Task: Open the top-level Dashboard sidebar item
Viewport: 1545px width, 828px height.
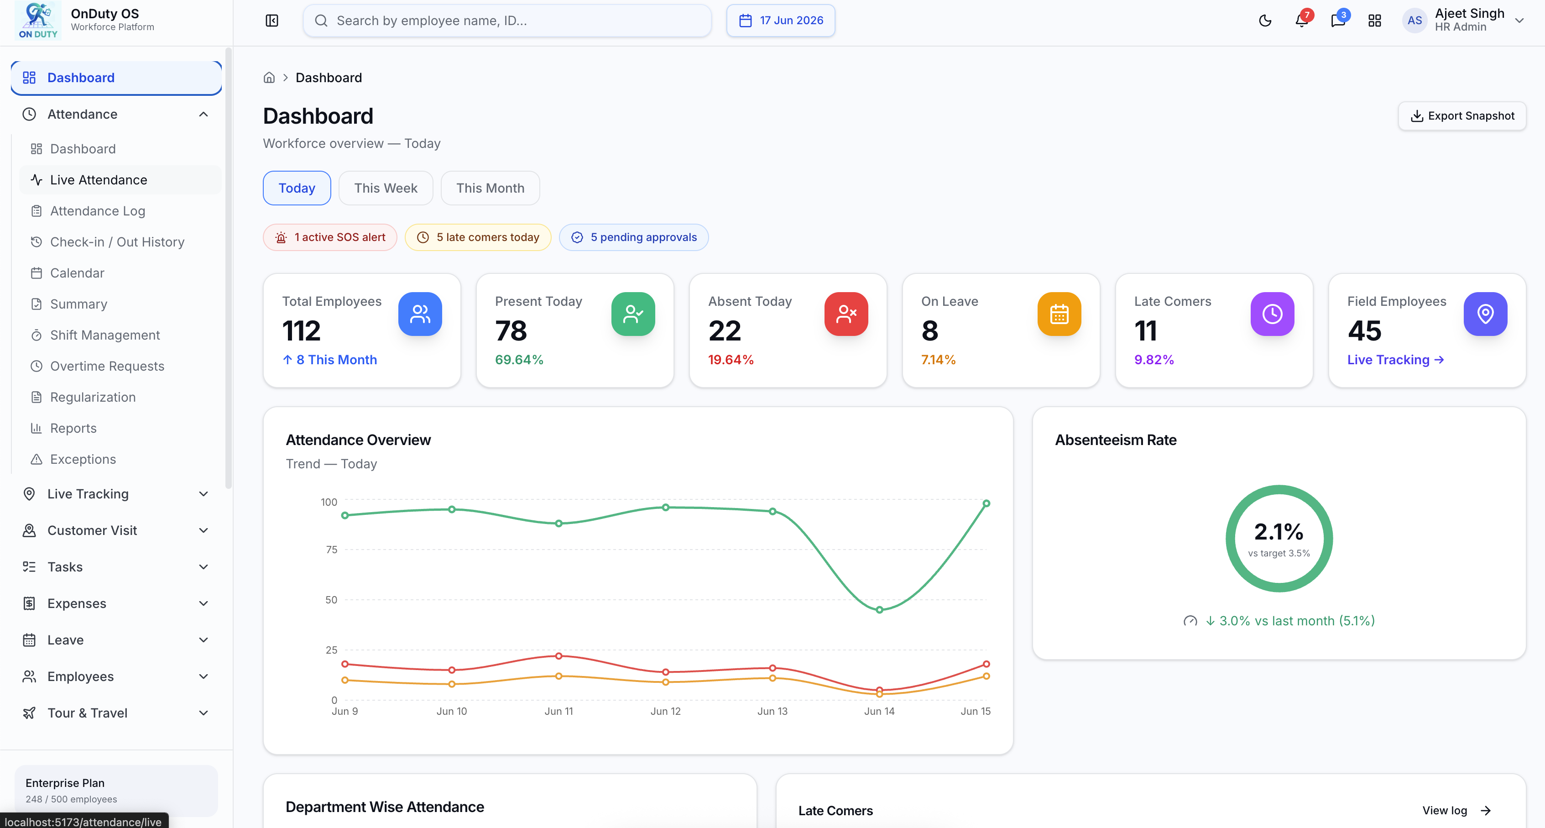Action: click(116, 78)
